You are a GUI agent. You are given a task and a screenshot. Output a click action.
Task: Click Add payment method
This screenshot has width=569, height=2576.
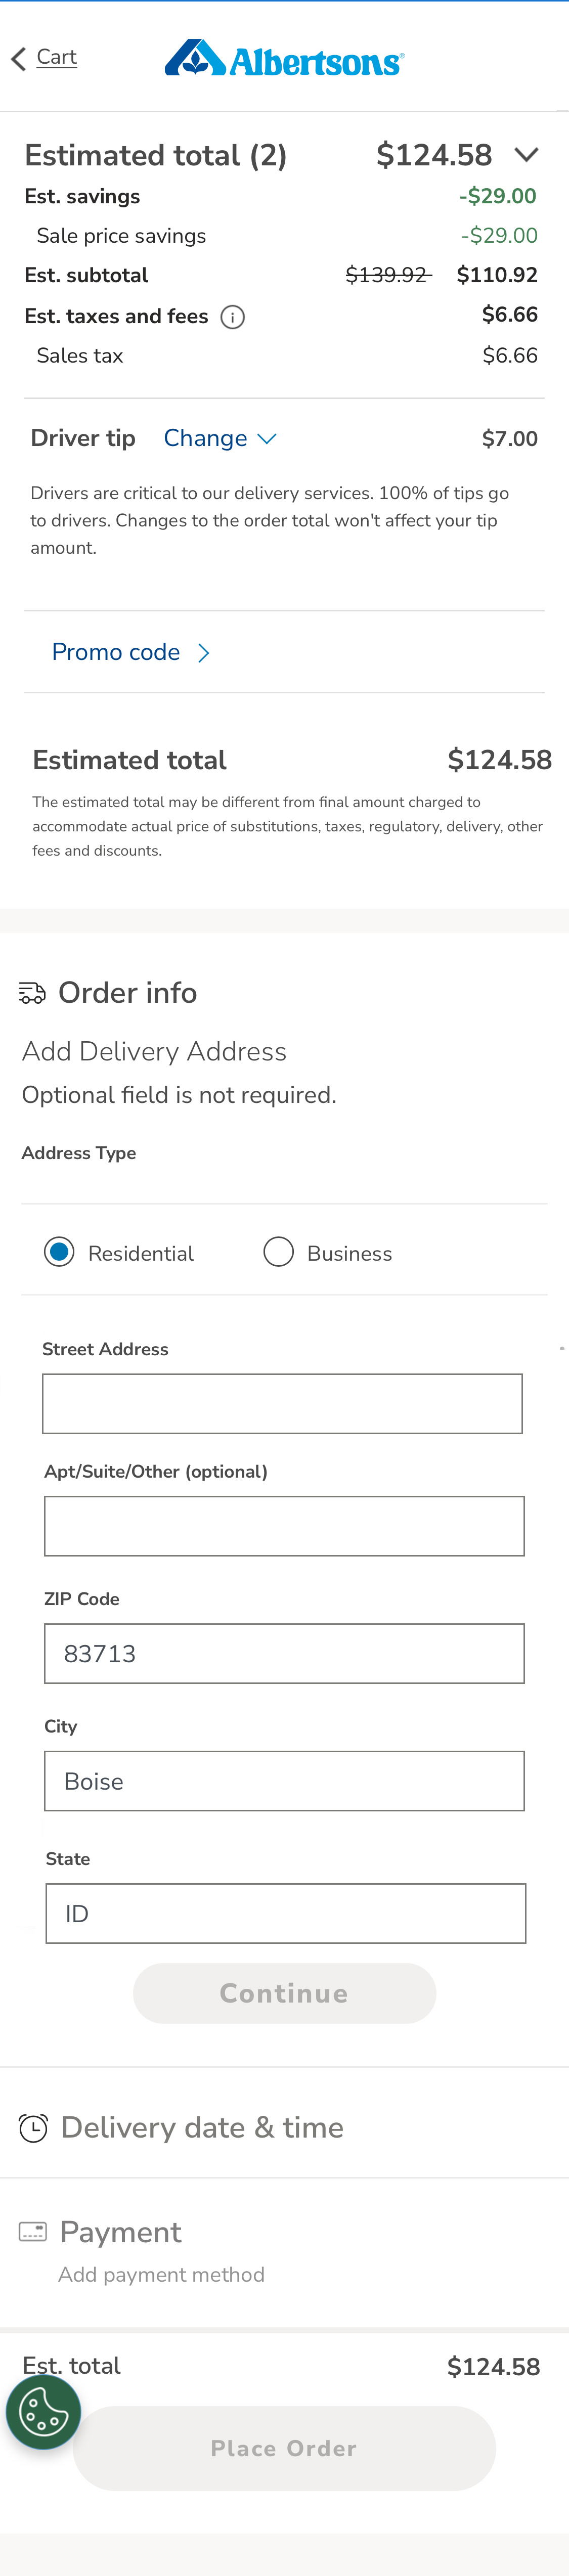[162, 2274]
